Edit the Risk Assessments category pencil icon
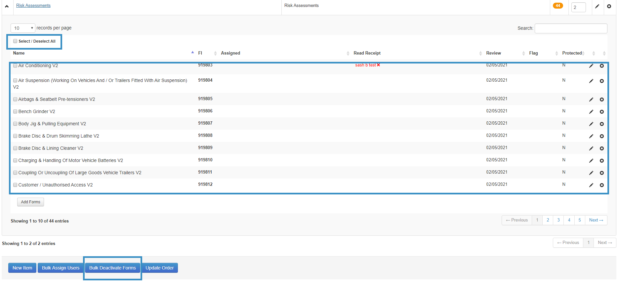Image resolution: width=620 pixels, height=284 pixels. click(597, 6)
